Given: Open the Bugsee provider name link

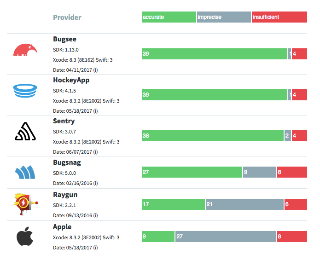Looking at the screenshot, I should (65, 39).
